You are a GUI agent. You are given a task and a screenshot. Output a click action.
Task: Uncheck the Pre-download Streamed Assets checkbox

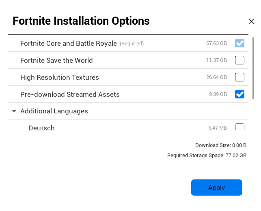pyautogui.click(x=239, y=94)
